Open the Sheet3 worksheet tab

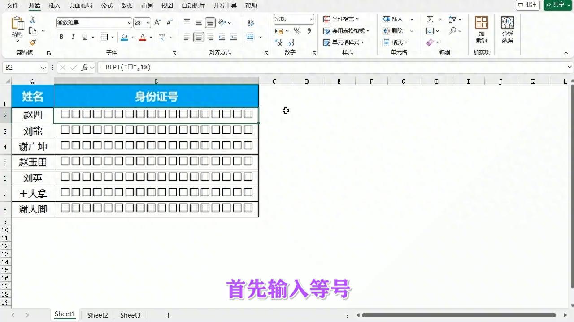pos(130,315)
